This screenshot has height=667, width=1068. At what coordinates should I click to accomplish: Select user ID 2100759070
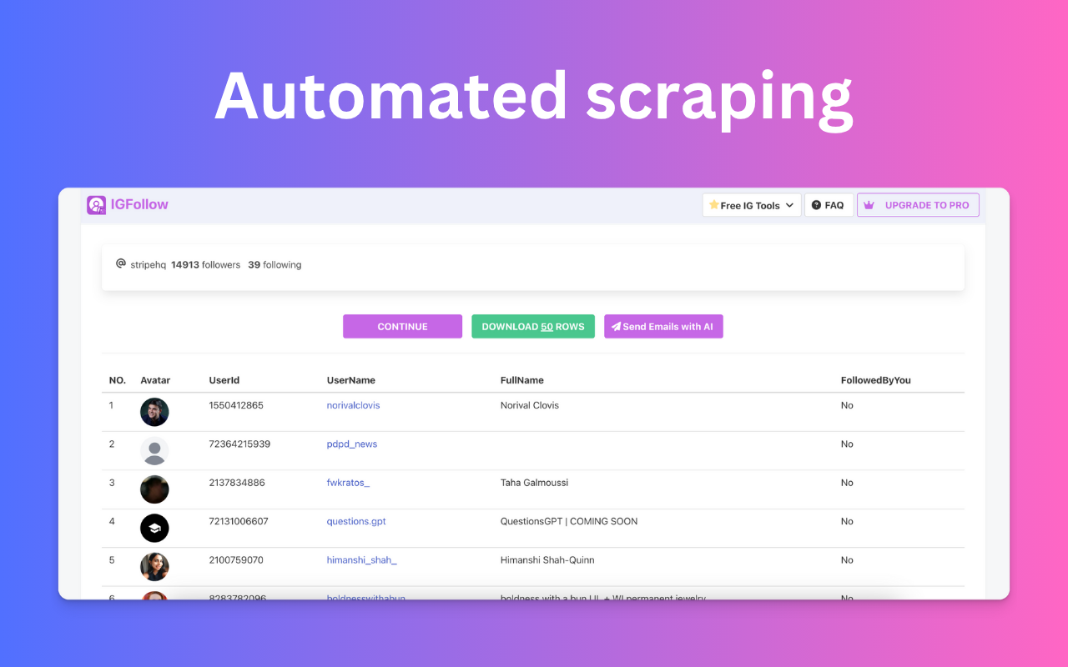[x=236, y=560]
